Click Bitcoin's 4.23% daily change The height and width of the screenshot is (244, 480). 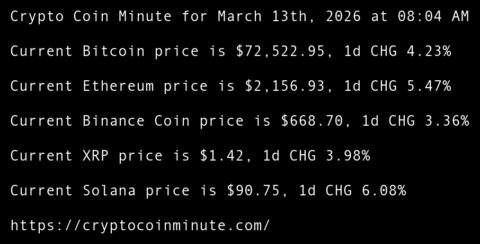(429, 51)
